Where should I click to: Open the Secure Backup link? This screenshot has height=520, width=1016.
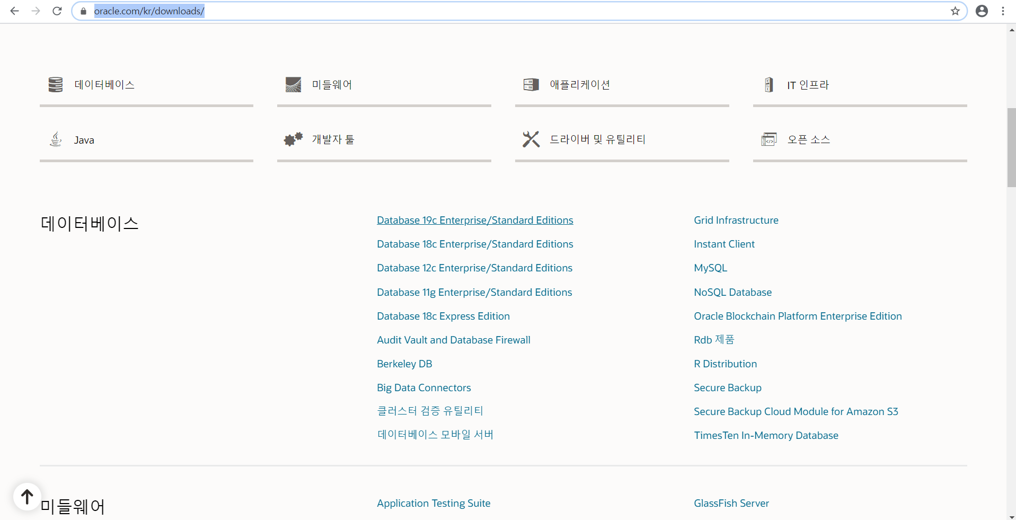(728, 387)
